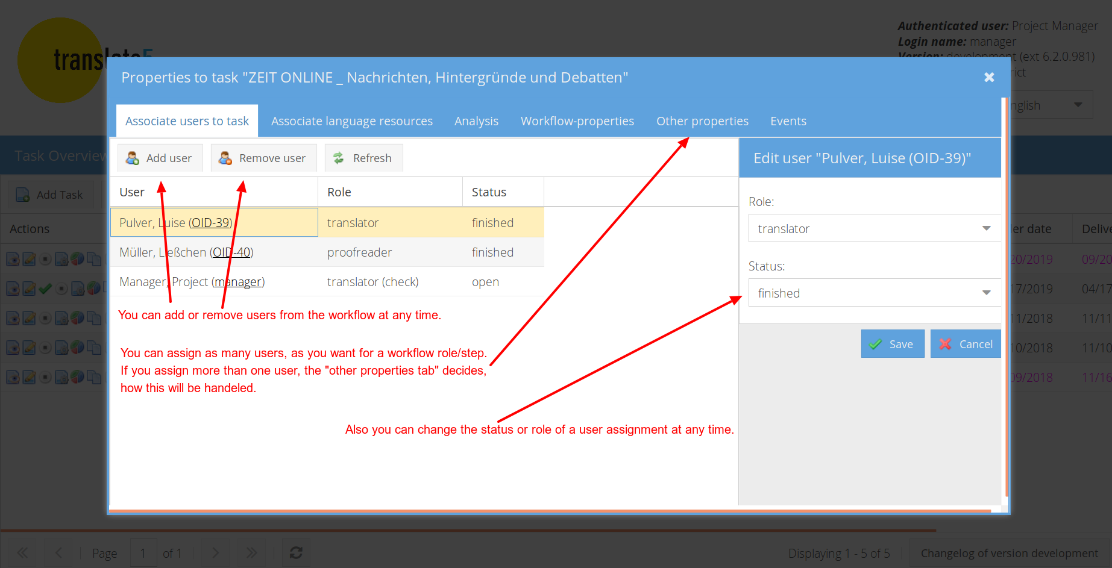Click clone task icon, row with delivery 11/10

93,347
